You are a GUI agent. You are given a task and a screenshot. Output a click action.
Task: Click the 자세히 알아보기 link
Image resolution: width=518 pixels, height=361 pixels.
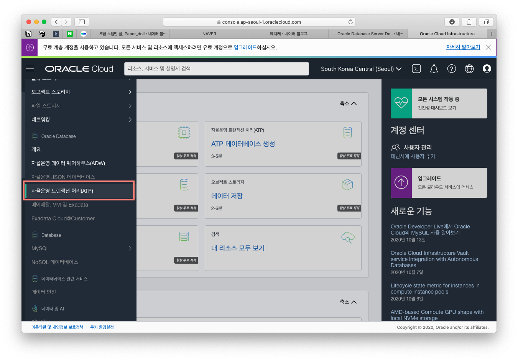click(x=463, y=47)
